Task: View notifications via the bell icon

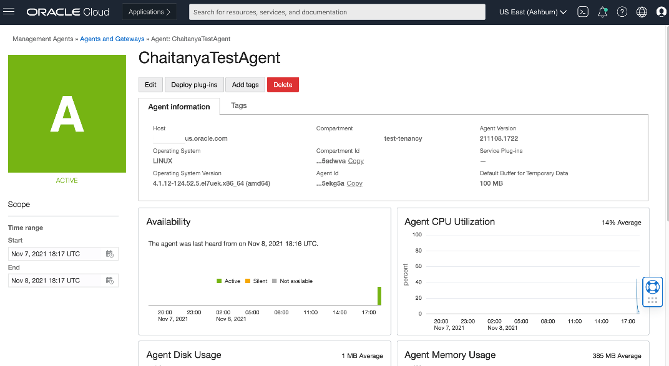Action: [x=602, y=12]
